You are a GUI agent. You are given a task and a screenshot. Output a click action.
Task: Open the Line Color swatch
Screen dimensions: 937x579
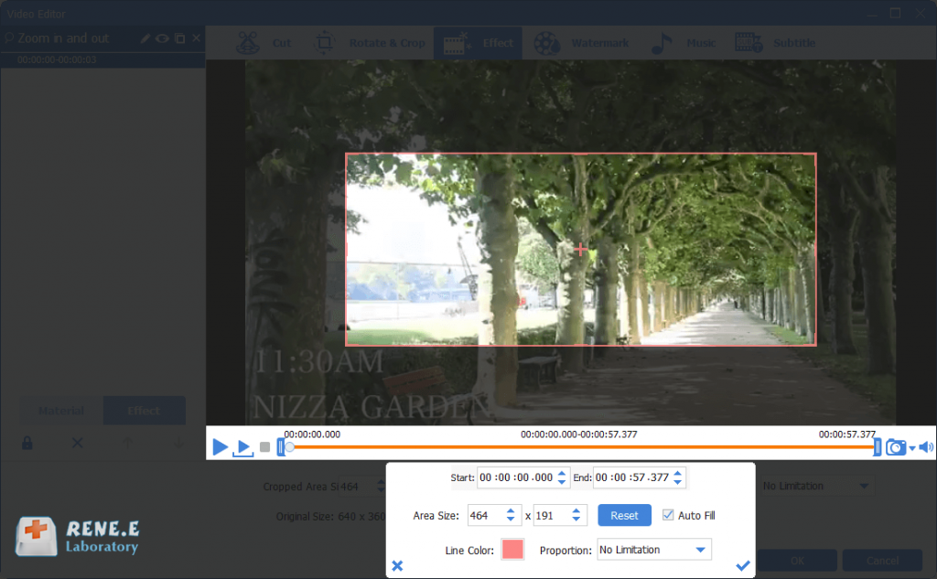coord(512,550)
